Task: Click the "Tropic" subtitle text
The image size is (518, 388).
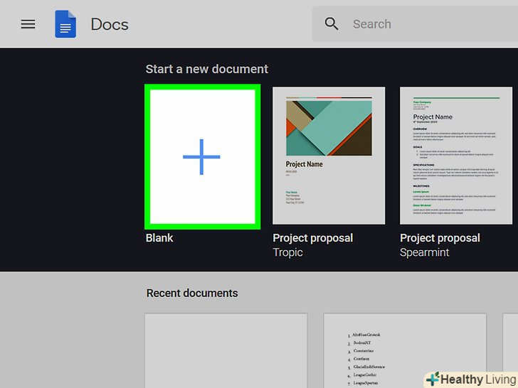Action: (288, 252)
